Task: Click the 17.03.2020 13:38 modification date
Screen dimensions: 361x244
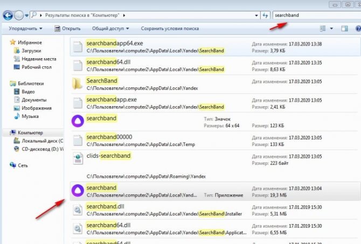Action: [x=305, y=44]
